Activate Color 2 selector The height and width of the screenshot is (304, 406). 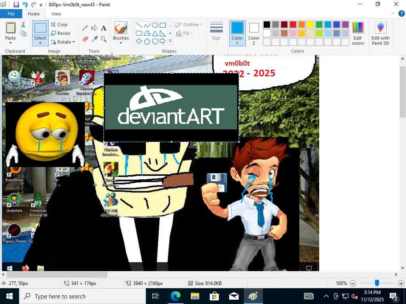254,33
